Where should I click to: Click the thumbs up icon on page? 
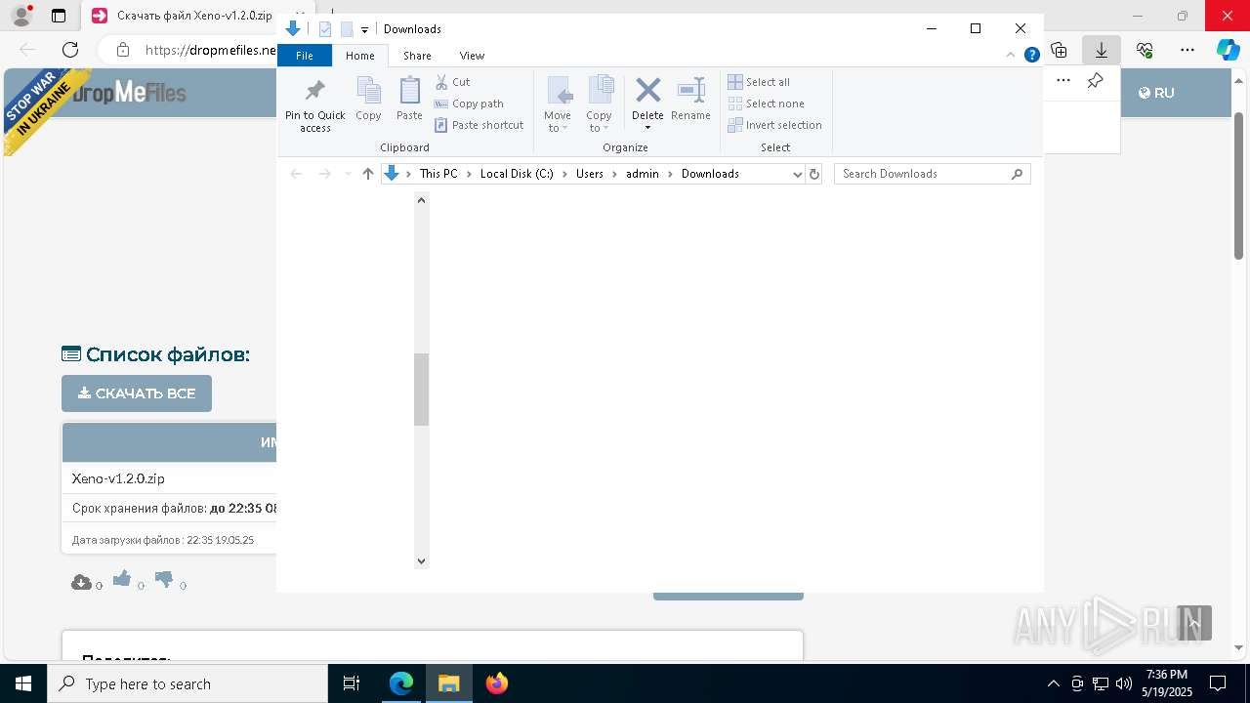point(122,579)
